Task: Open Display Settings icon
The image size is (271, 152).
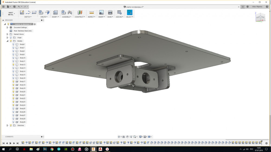Action: [x=140, y=137]
